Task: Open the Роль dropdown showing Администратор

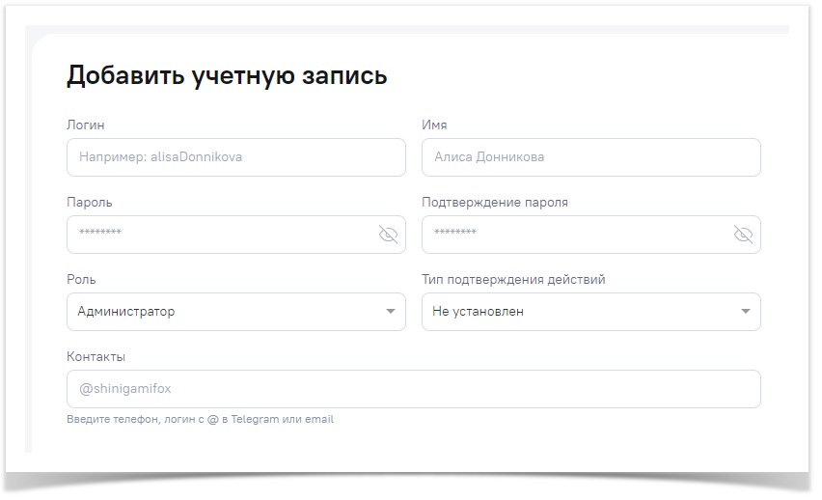Action: [x=222, y=312]
